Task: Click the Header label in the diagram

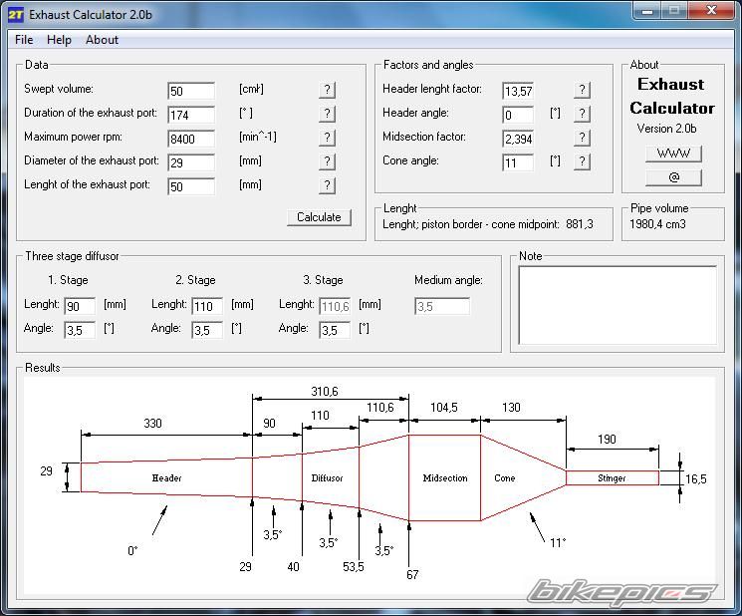Action: [x=166, y=478]
